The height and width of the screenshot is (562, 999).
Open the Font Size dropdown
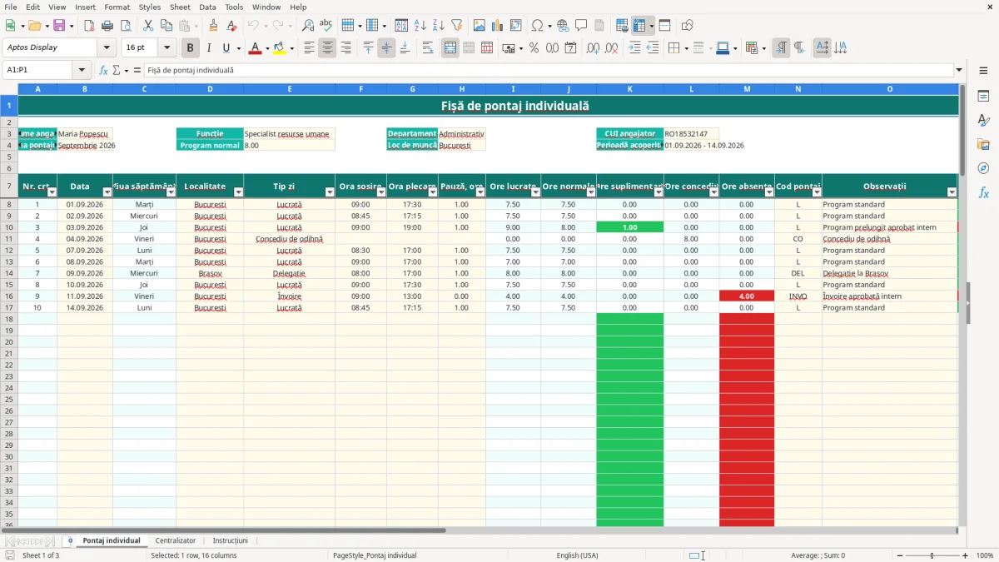coord(166,47)
